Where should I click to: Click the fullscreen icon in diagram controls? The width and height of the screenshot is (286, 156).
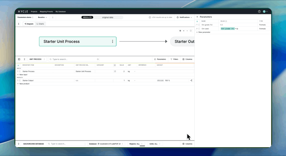click(191, 31)
